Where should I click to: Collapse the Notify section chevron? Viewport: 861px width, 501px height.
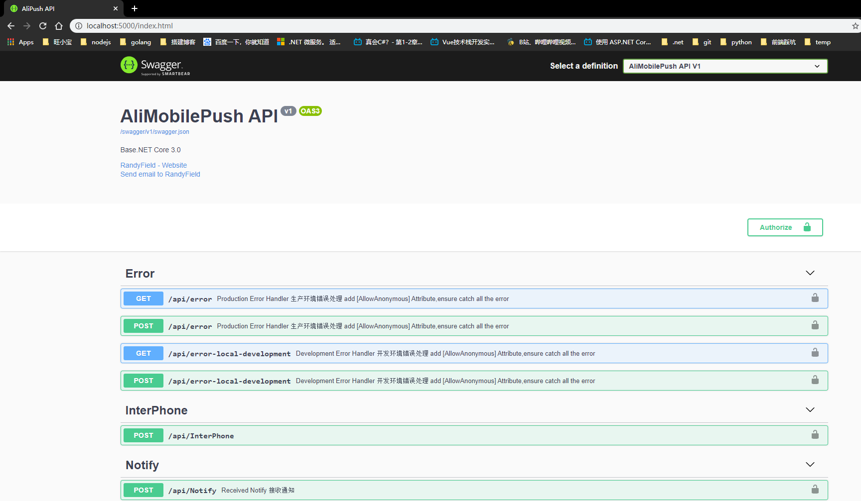[810, 465]
